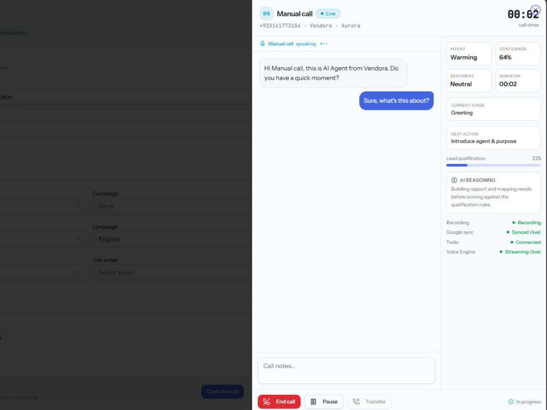Click the AI Reasoning explanation text
This screenshot has height=410, width=547.
(491, 197)
